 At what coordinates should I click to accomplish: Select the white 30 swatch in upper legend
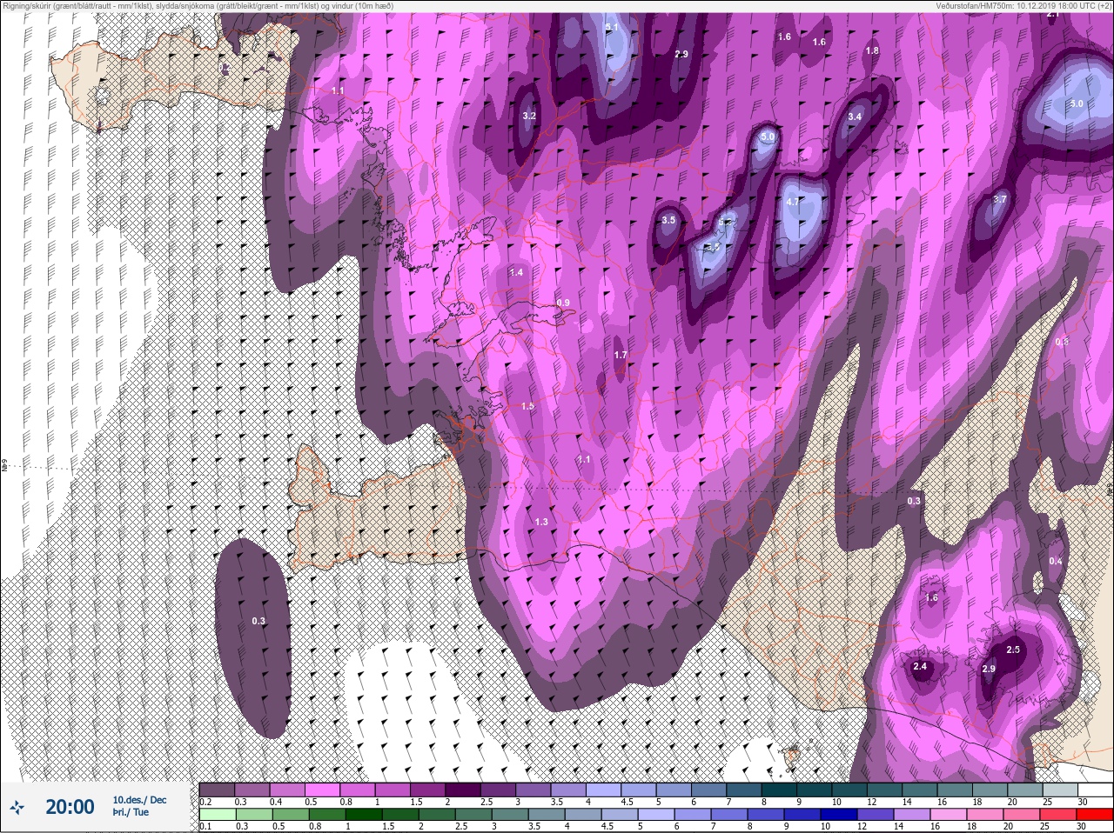coord(1095,790)
